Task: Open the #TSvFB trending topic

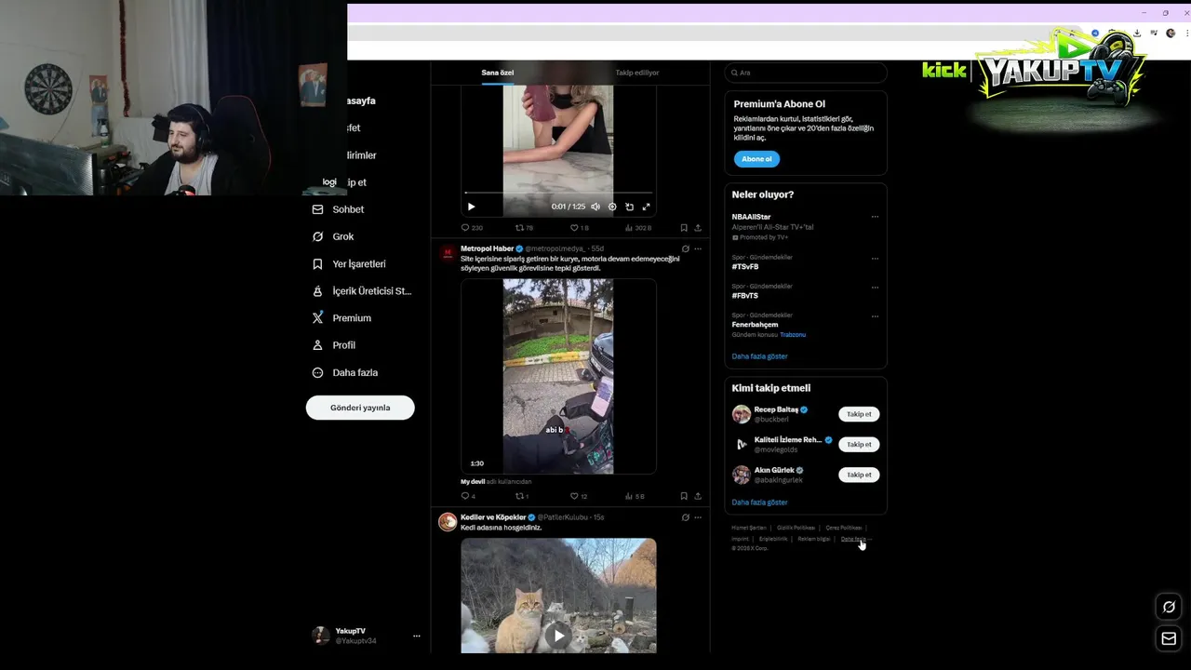Action: point(745,267)
